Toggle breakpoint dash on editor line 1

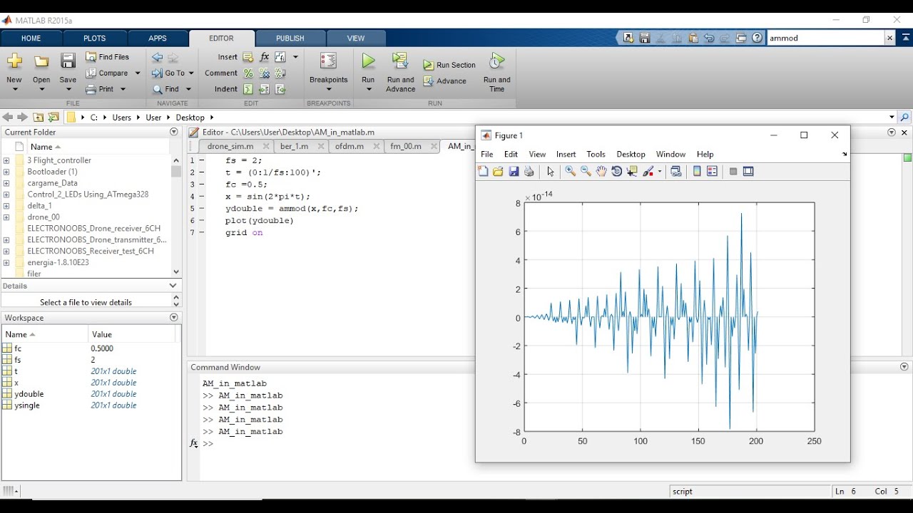202,160
